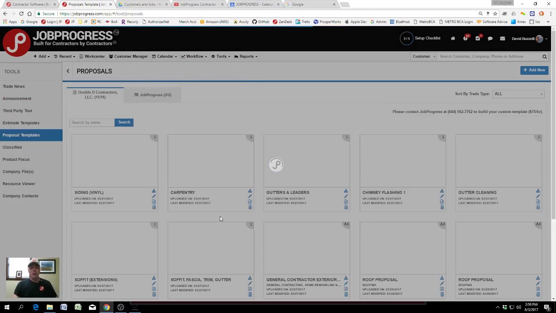Click the customer search magnifier icon
Image resolution: width=556 pixels, height=313 pixels.
[544, 57]
